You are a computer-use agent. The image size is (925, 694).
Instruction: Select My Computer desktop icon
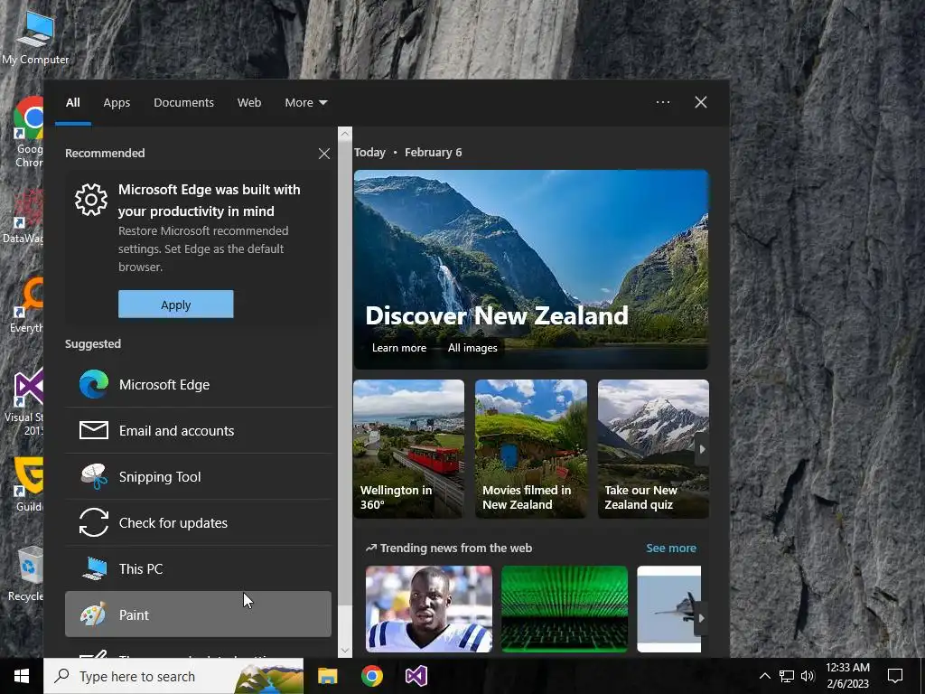pyautogui.click(x=35, y=39)
